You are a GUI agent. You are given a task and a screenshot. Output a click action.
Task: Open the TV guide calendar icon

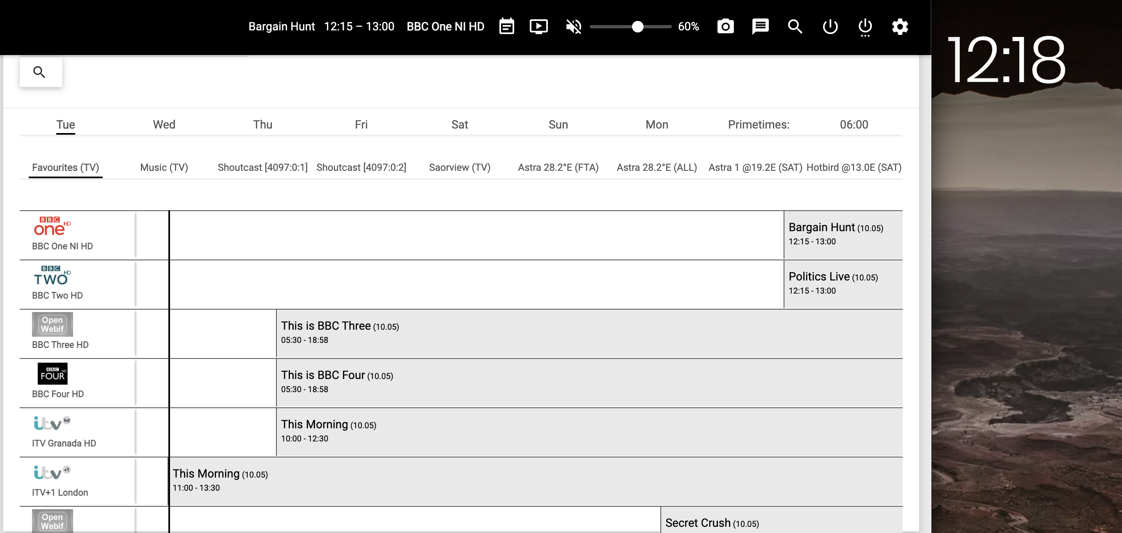tap(506, 26)
